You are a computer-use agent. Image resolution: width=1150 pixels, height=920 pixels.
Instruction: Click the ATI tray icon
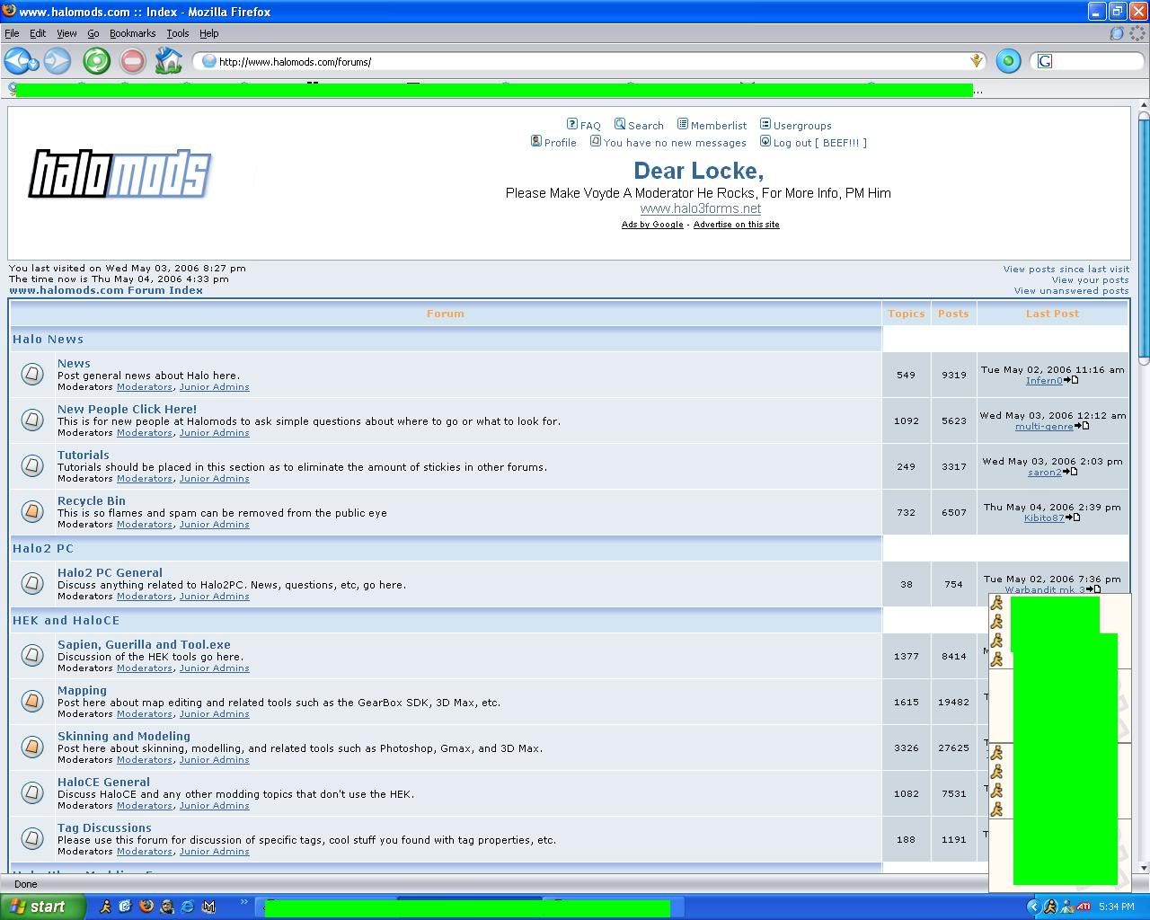tap(1084, 907)
